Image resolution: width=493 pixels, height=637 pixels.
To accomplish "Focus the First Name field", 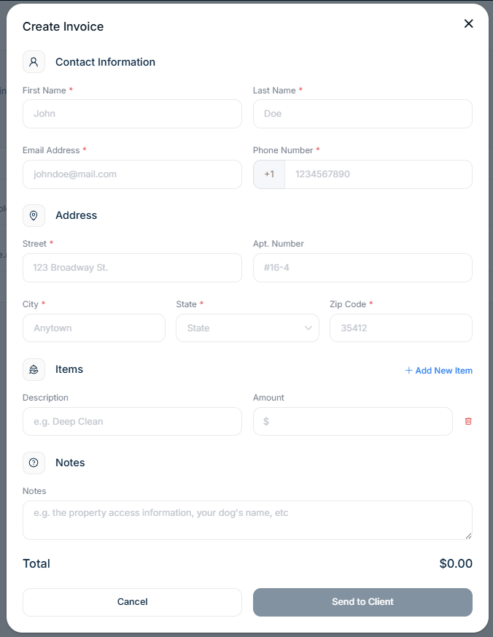I will click(x=132, y=114).
